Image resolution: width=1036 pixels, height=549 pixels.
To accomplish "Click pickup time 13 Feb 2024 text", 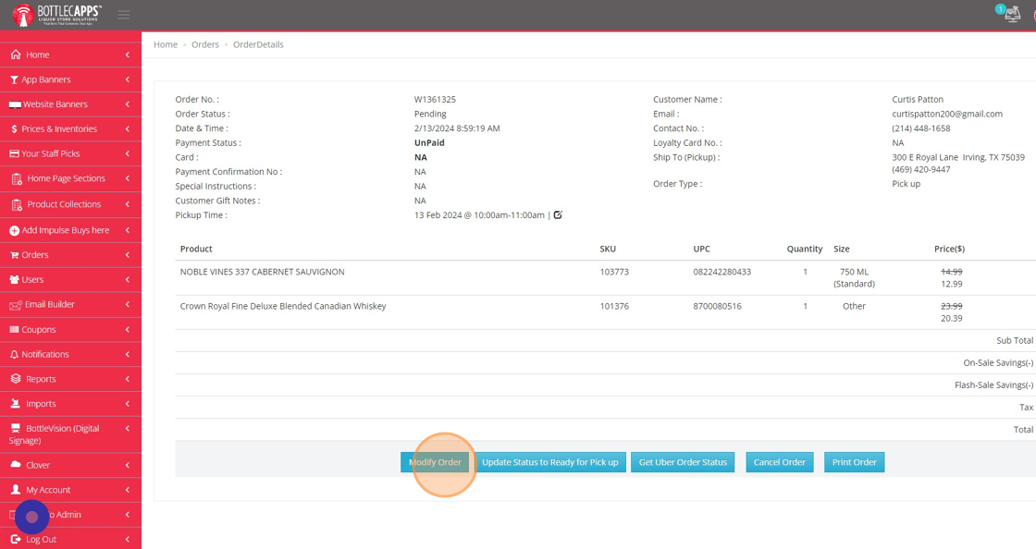I will pyautogui.click(x=479, y=215).
